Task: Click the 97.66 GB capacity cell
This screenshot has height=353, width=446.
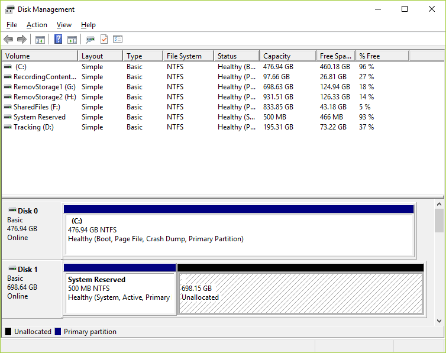Action: (x=276, y=77)
